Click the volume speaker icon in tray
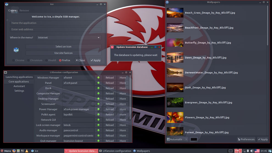The image size is (272, 153). (252, 151)
